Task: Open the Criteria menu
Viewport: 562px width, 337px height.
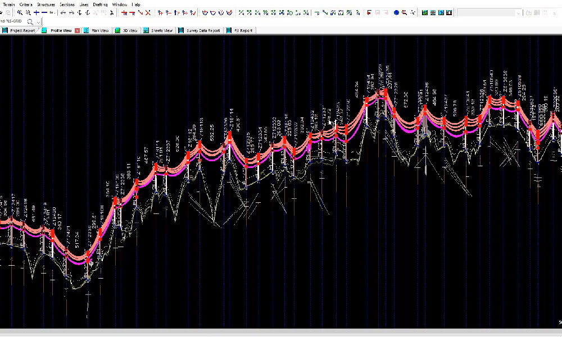Action: [x=26, y=4]
